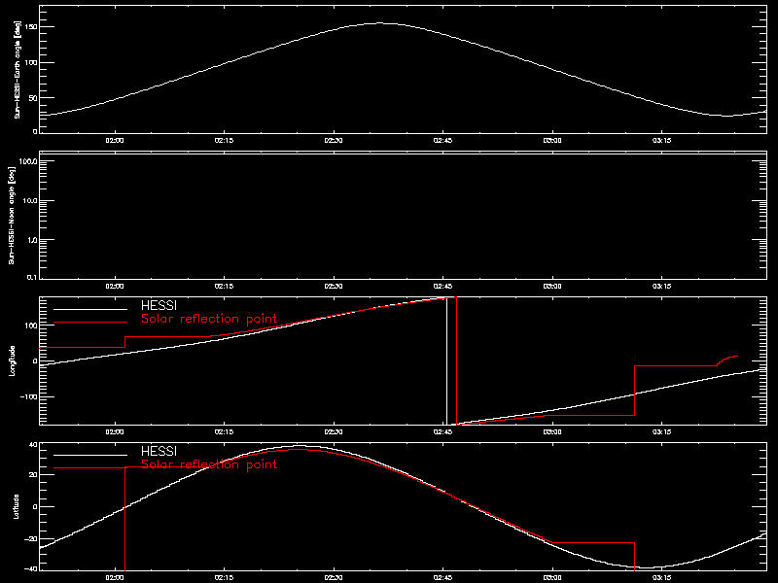778x583 pixels.
Task: Click the 100 tick label on the Sun-HESSI-Earth plot
Action: (x=31, y=62)
